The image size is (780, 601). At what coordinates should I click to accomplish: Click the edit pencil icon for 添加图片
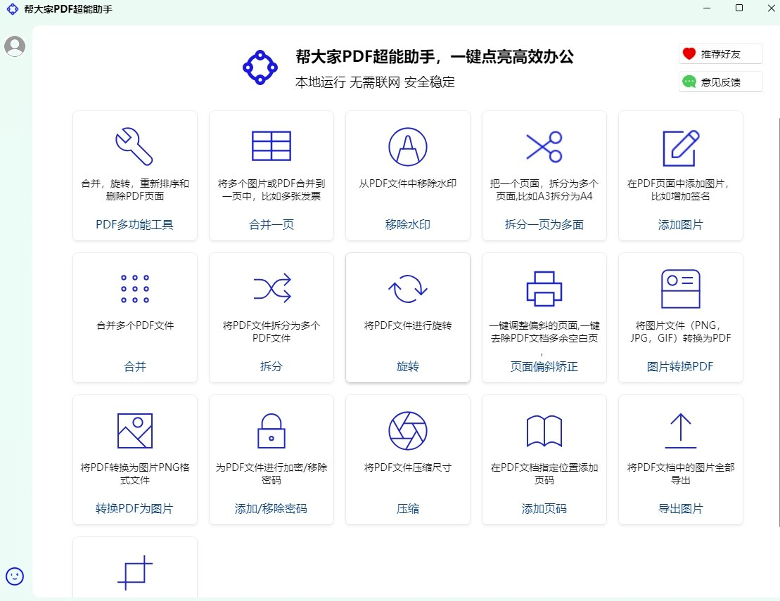point(681,148)
